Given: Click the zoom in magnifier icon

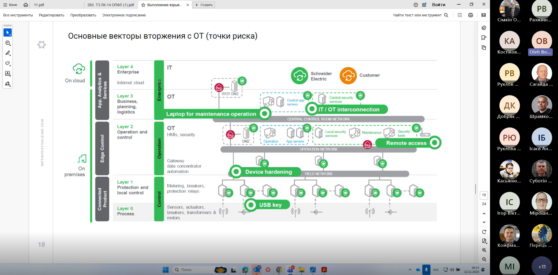Looking at the screenshot, I should pos(484,250).
